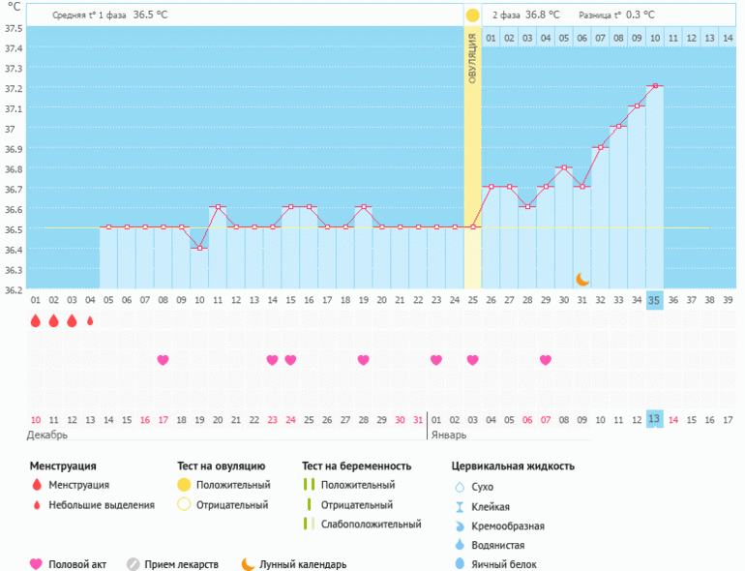
Task: Click the small spotting drop on cycle day 04
Action: coord(90,321)
